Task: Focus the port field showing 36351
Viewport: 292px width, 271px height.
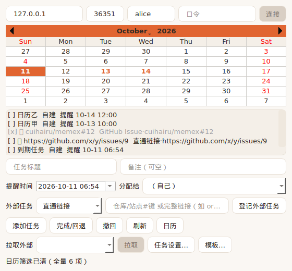Action: (x=105, y=14)
